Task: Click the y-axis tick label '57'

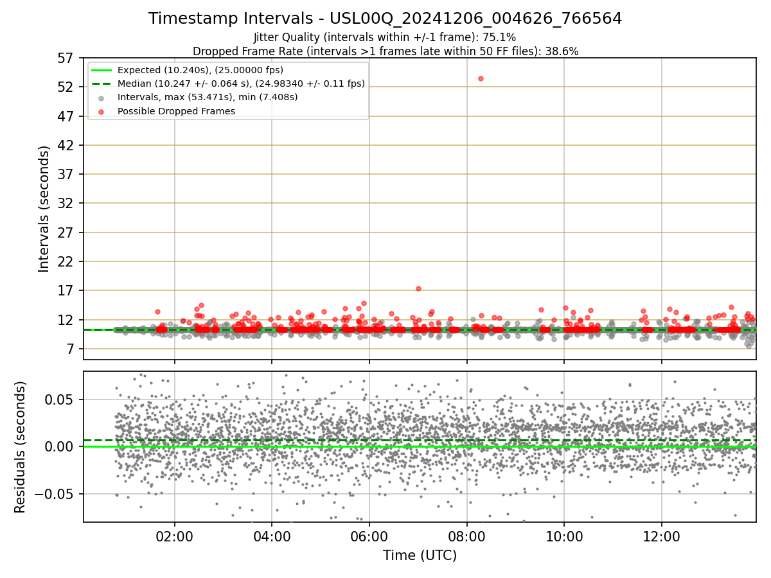Action: pos(66,58)
